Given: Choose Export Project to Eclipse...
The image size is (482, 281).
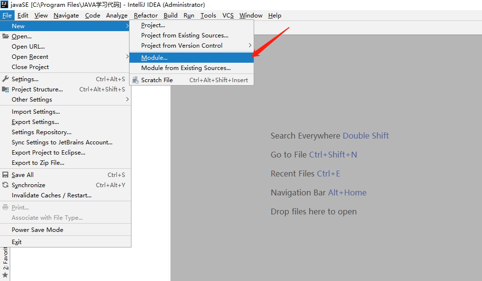Looking at the screenshot, I should [x=65, y=153].
